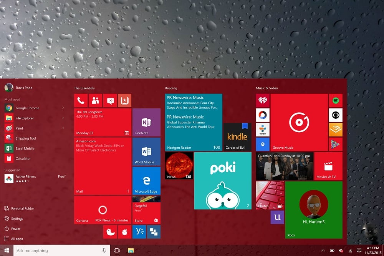Expand File Explorer jump list arrow
Image resolution: width=384 pixels, height=256 pixels.
[63, 118]
